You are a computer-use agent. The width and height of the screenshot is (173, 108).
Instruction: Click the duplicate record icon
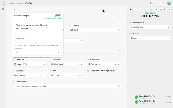(x=165, y=9)
